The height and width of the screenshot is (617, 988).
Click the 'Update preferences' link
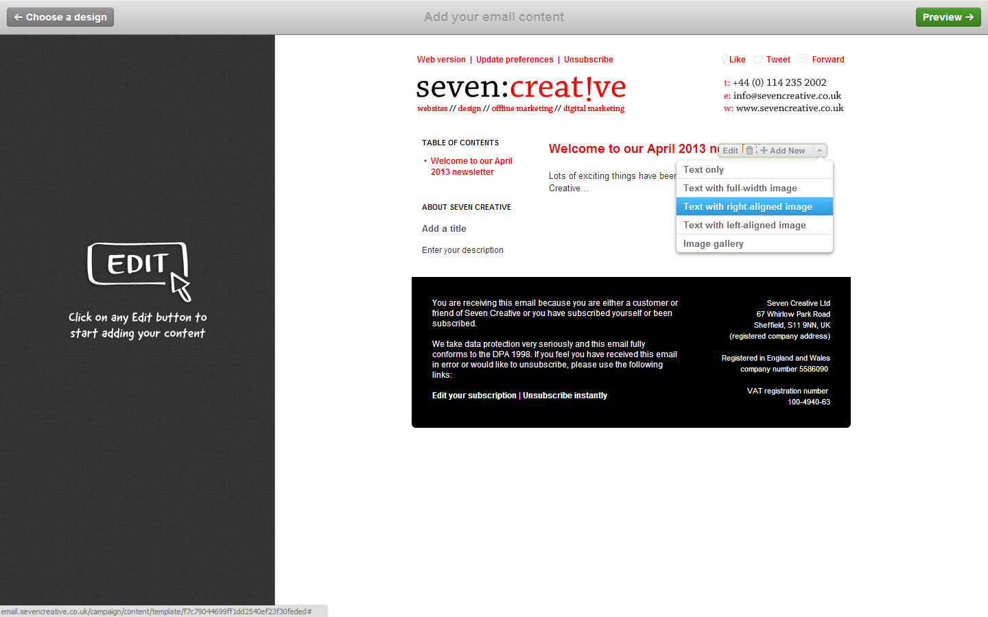515,60
